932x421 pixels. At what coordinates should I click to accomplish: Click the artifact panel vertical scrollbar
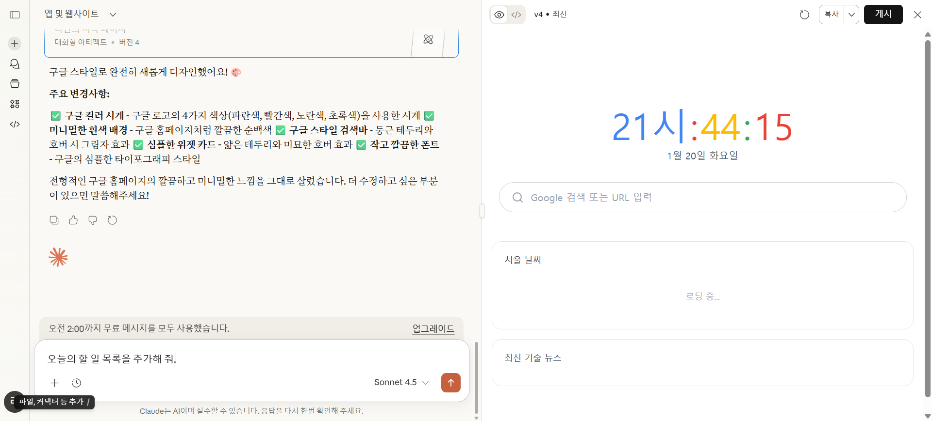click(928, 218)
